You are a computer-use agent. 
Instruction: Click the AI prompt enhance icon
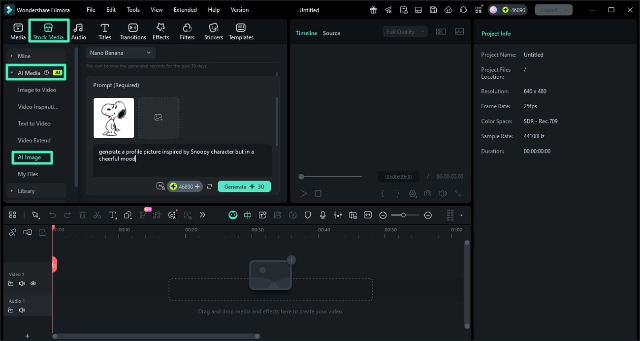coord(160,186)
